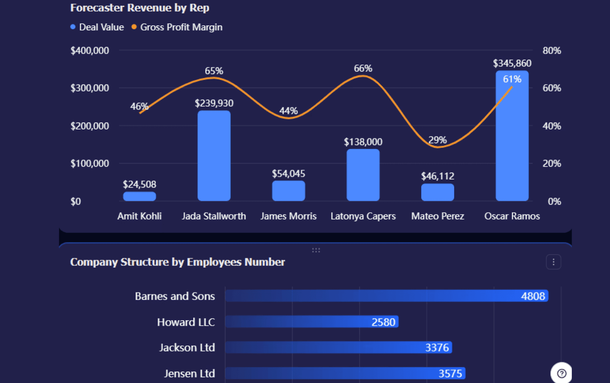The image size is (610, 383).
Task: Click the 3575 employee count value
Action: 450,374
